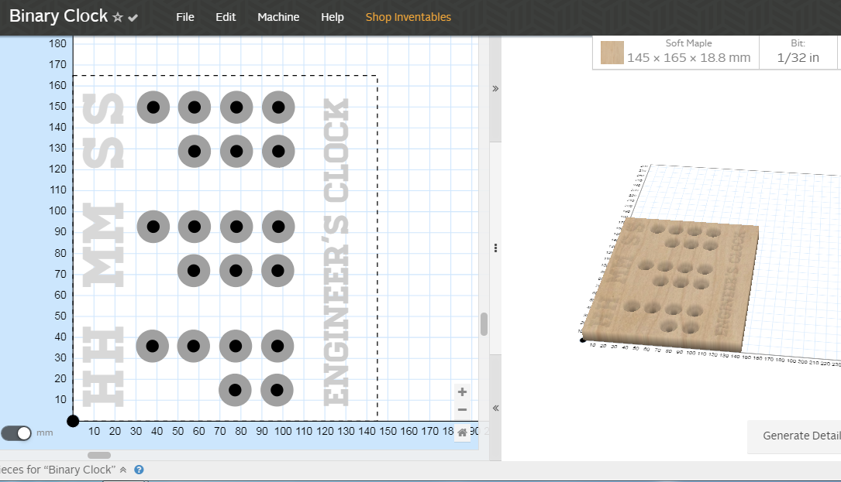Click the vertical dots divider handle between panels
The image size is (841, 482).
pos(495,248)
